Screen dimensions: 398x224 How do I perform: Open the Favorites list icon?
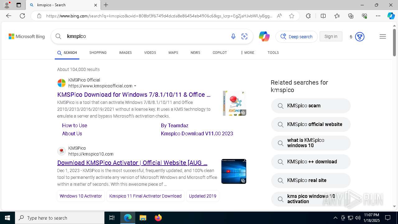(337, 16)
